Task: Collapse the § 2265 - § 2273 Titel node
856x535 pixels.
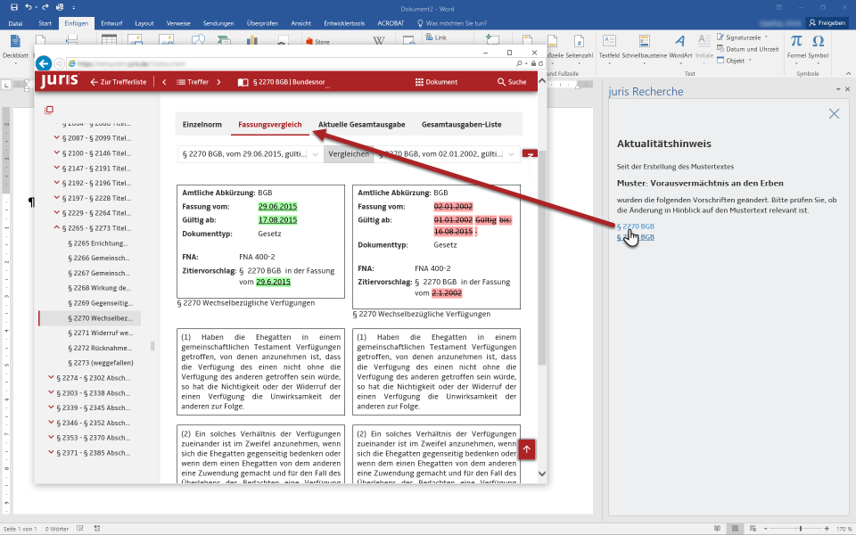Action: [x=57, y=227]
